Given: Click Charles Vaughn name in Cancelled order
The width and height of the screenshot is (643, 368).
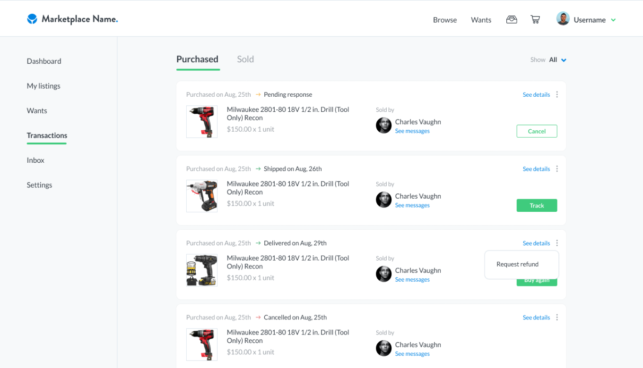Looking at the screenshot, I should click(418, 344).
